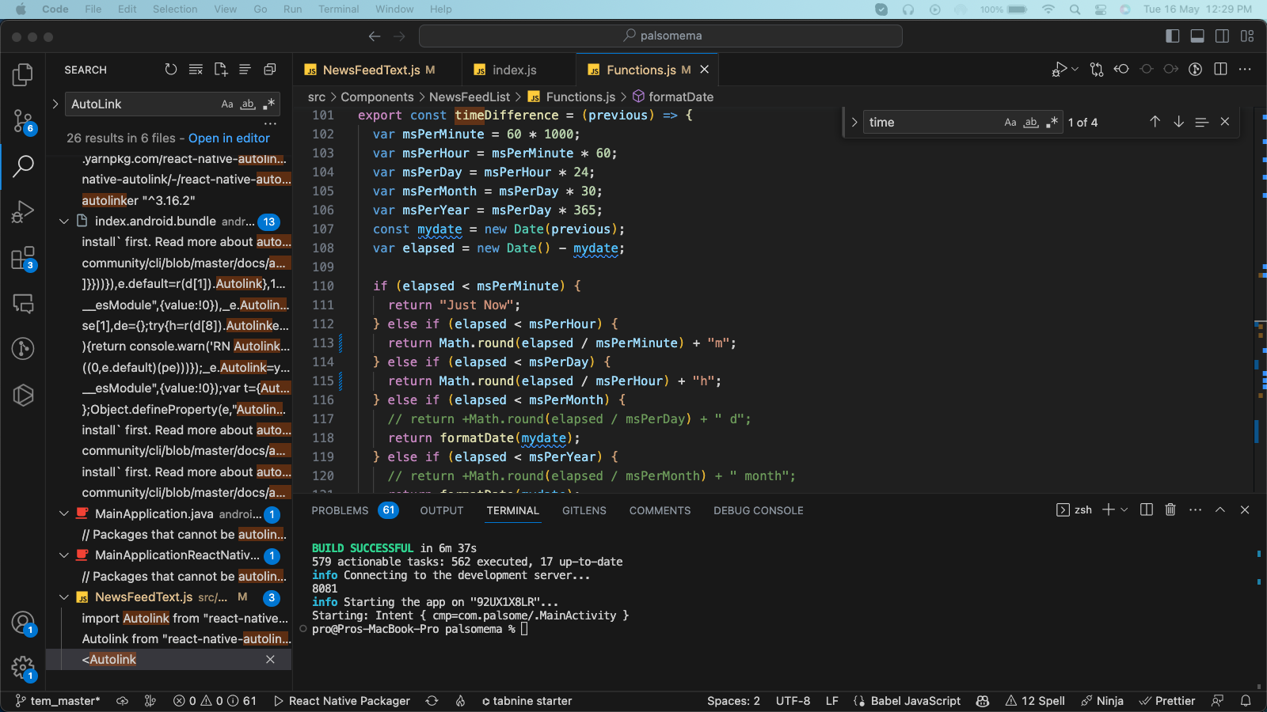Click tem_master branch in the status bar
The image size is (1267, 712).
(x=58, y=701)
